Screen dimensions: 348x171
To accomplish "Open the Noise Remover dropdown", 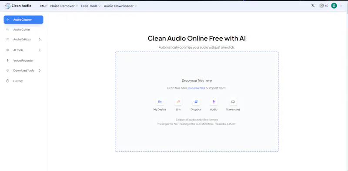I will pyautogui.click(x=64, y=6).
